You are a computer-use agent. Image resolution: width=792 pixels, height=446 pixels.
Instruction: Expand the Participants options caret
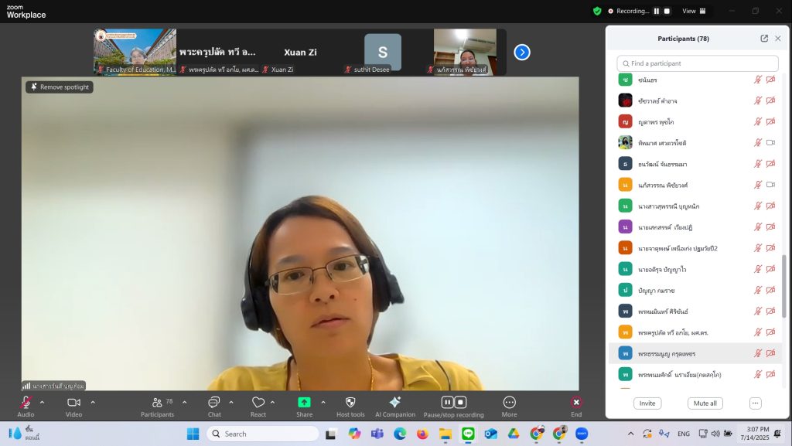tap(184, 402)
